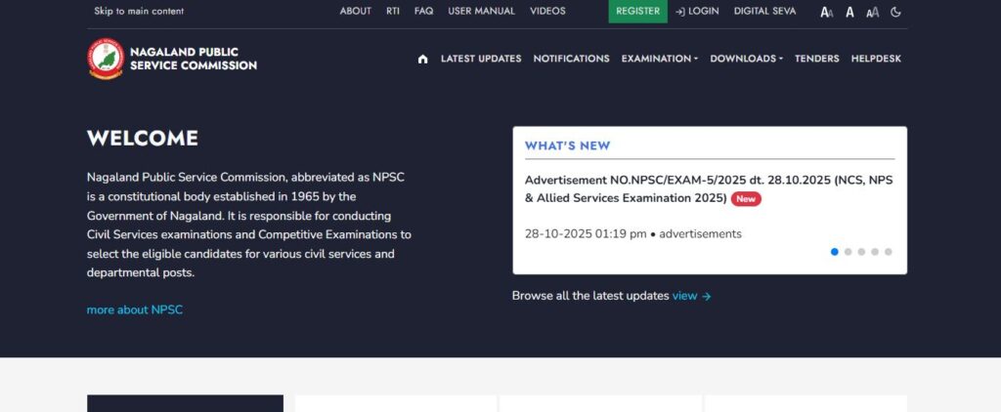1001x412 pixels.
Task: Go to Notifications
Action: point(571,59)
